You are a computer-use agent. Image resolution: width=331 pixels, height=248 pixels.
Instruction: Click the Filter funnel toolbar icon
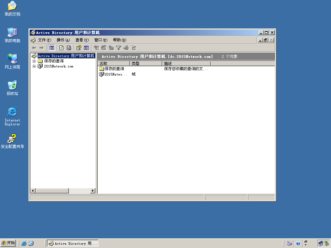point(119,48)
